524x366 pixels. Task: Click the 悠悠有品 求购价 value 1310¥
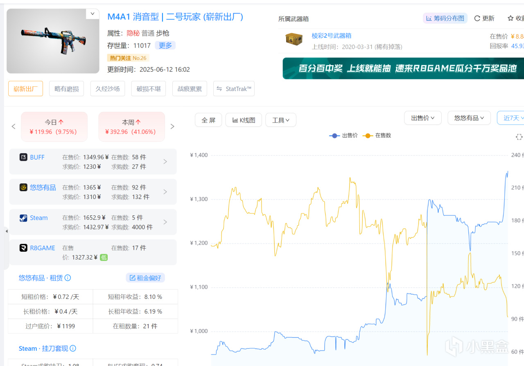92,197
